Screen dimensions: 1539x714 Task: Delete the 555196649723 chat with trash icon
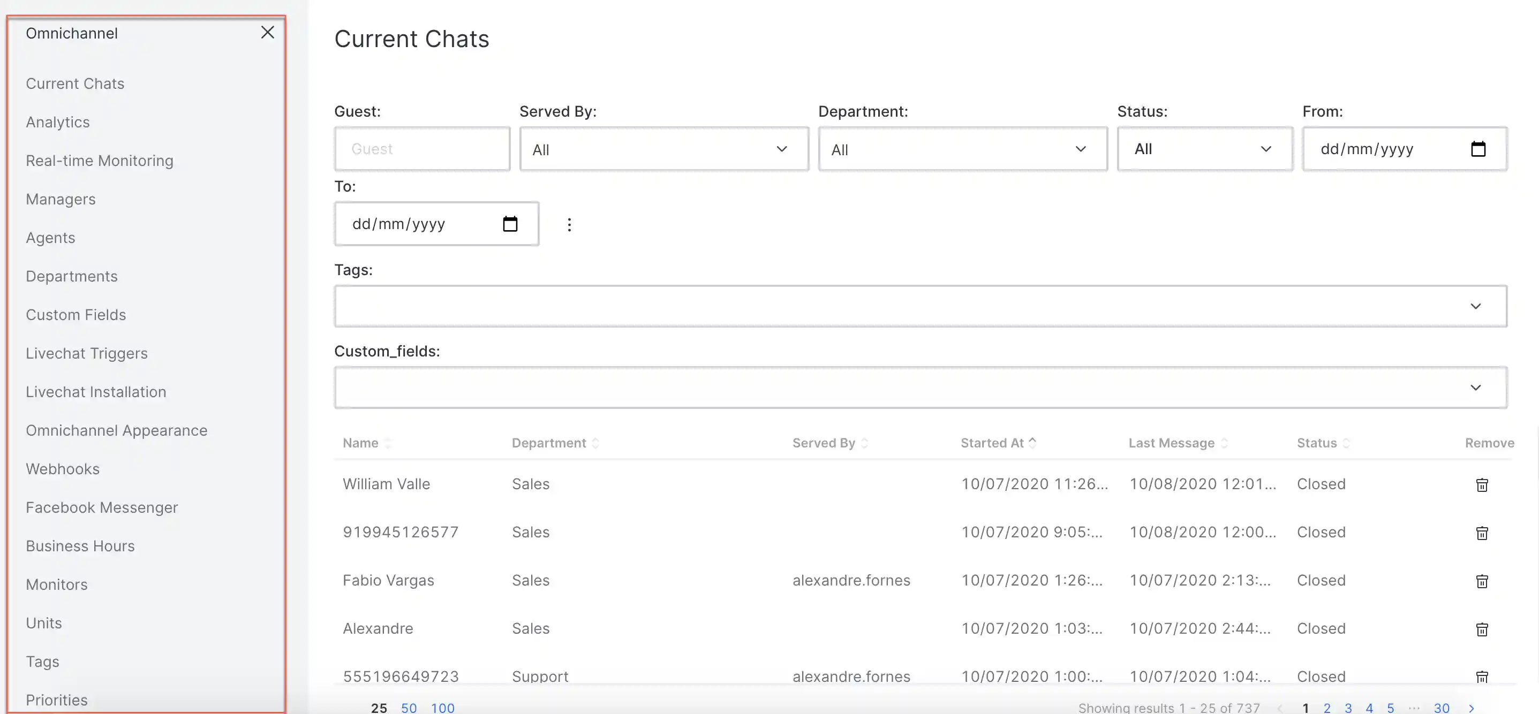click(x=1482, y=676)
